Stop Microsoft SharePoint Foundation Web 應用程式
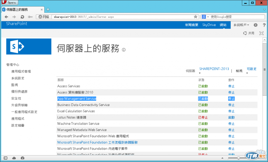Image resolution: width=268 pixels, height=162 pixels. pyautogui.click(x=231, y=136)
